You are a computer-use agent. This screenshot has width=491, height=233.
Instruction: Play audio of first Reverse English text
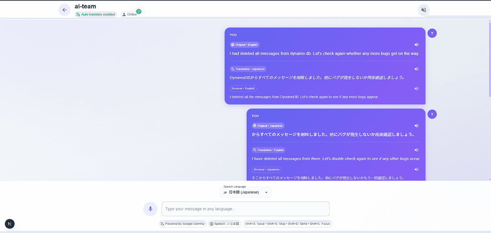(416, 89)
